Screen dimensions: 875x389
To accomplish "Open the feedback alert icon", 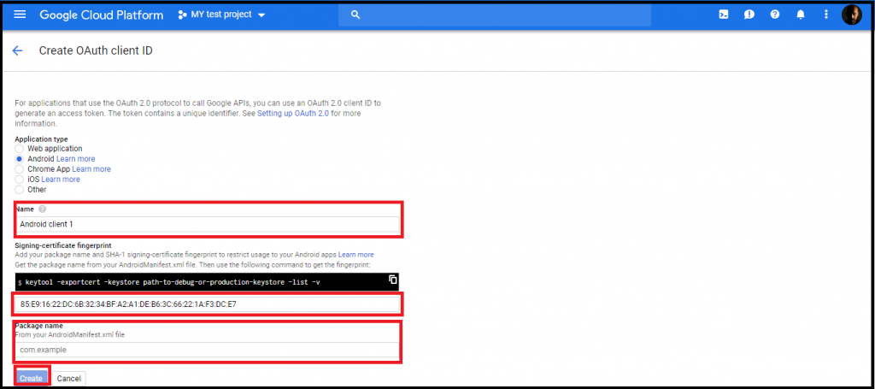I will pyautogui.click(x=749, y=15).
